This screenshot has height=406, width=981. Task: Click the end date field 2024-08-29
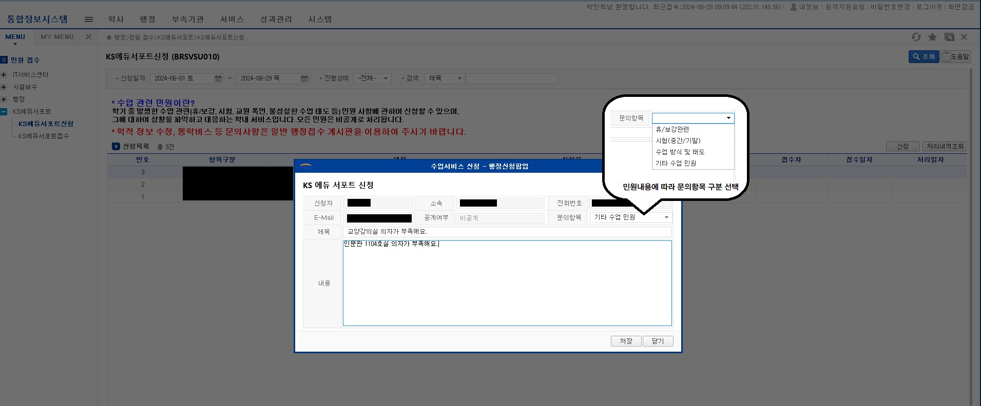(x=267, y=78)
